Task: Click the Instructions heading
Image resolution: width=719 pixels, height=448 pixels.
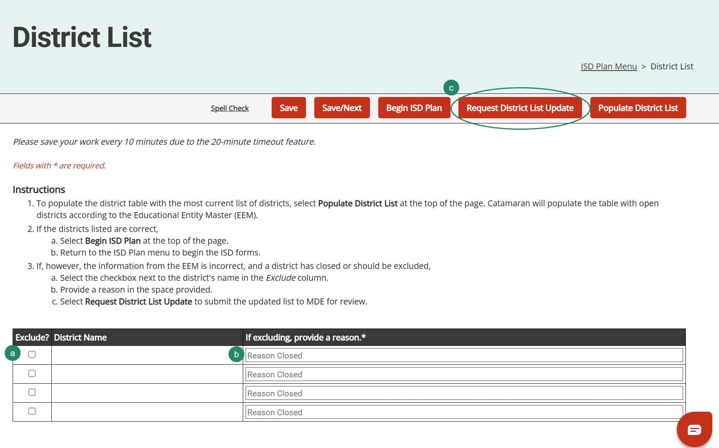Action: tap(39, 189)
